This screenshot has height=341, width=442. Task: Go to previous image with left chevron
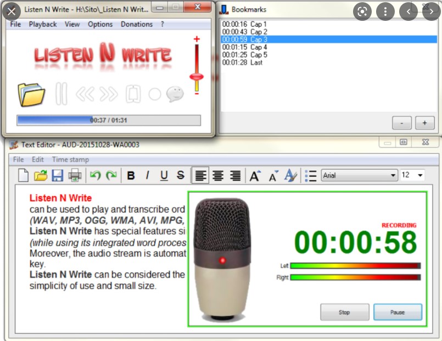tap(409, 12)
